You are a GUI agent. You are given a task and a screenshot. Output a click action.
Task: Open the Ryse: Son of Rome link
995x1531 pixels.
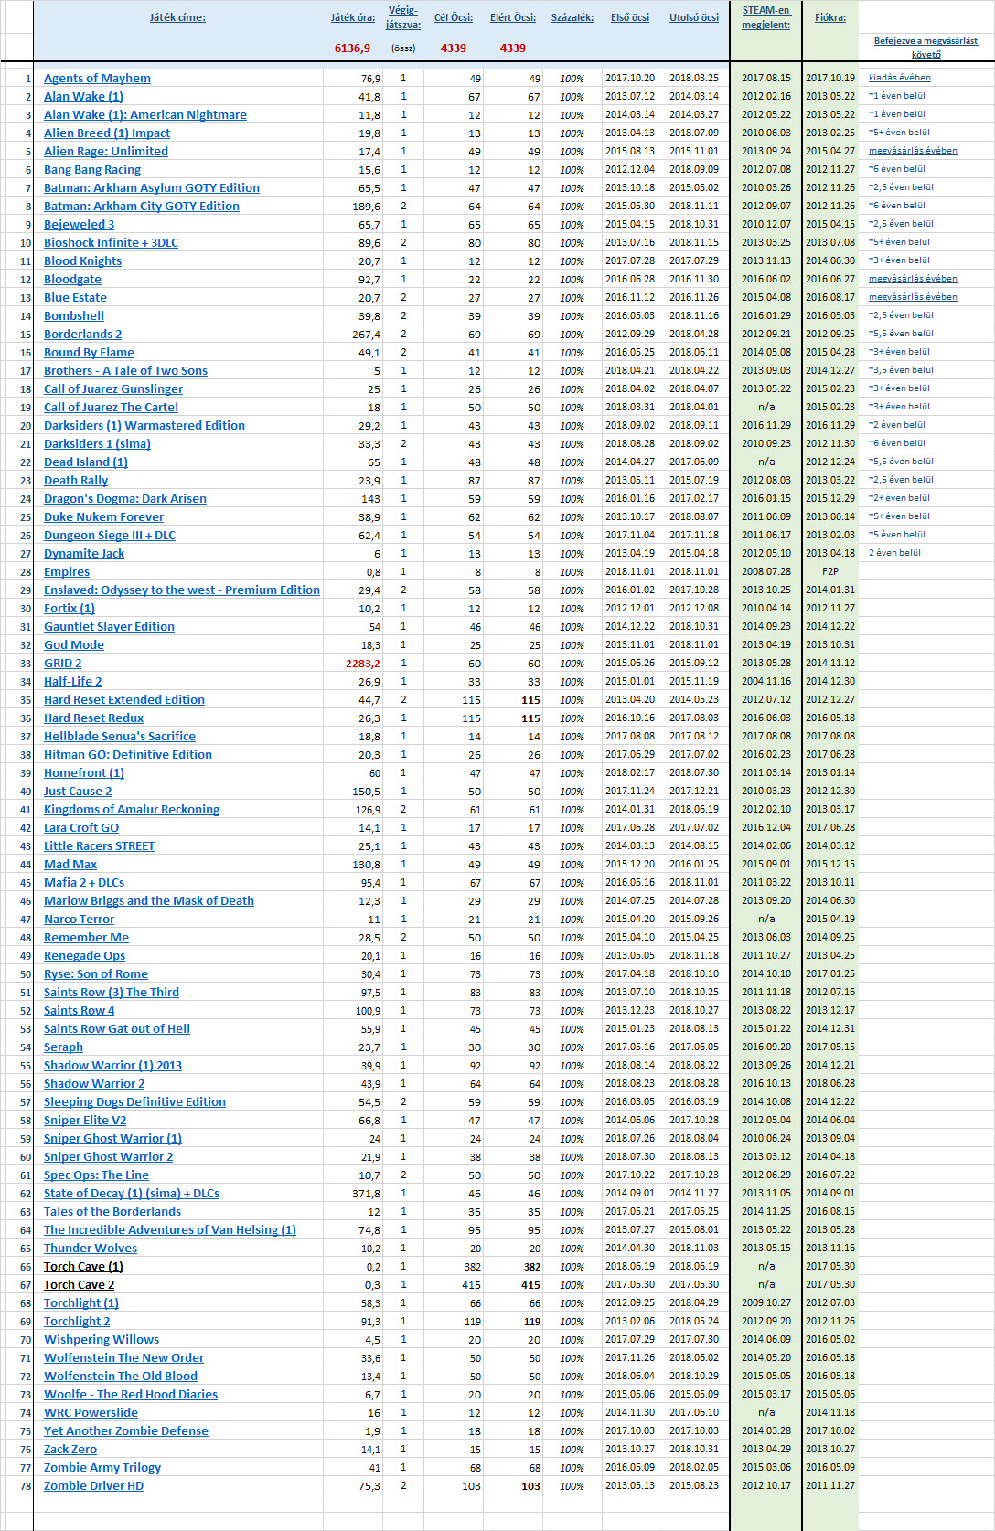(x=96, y=974)
